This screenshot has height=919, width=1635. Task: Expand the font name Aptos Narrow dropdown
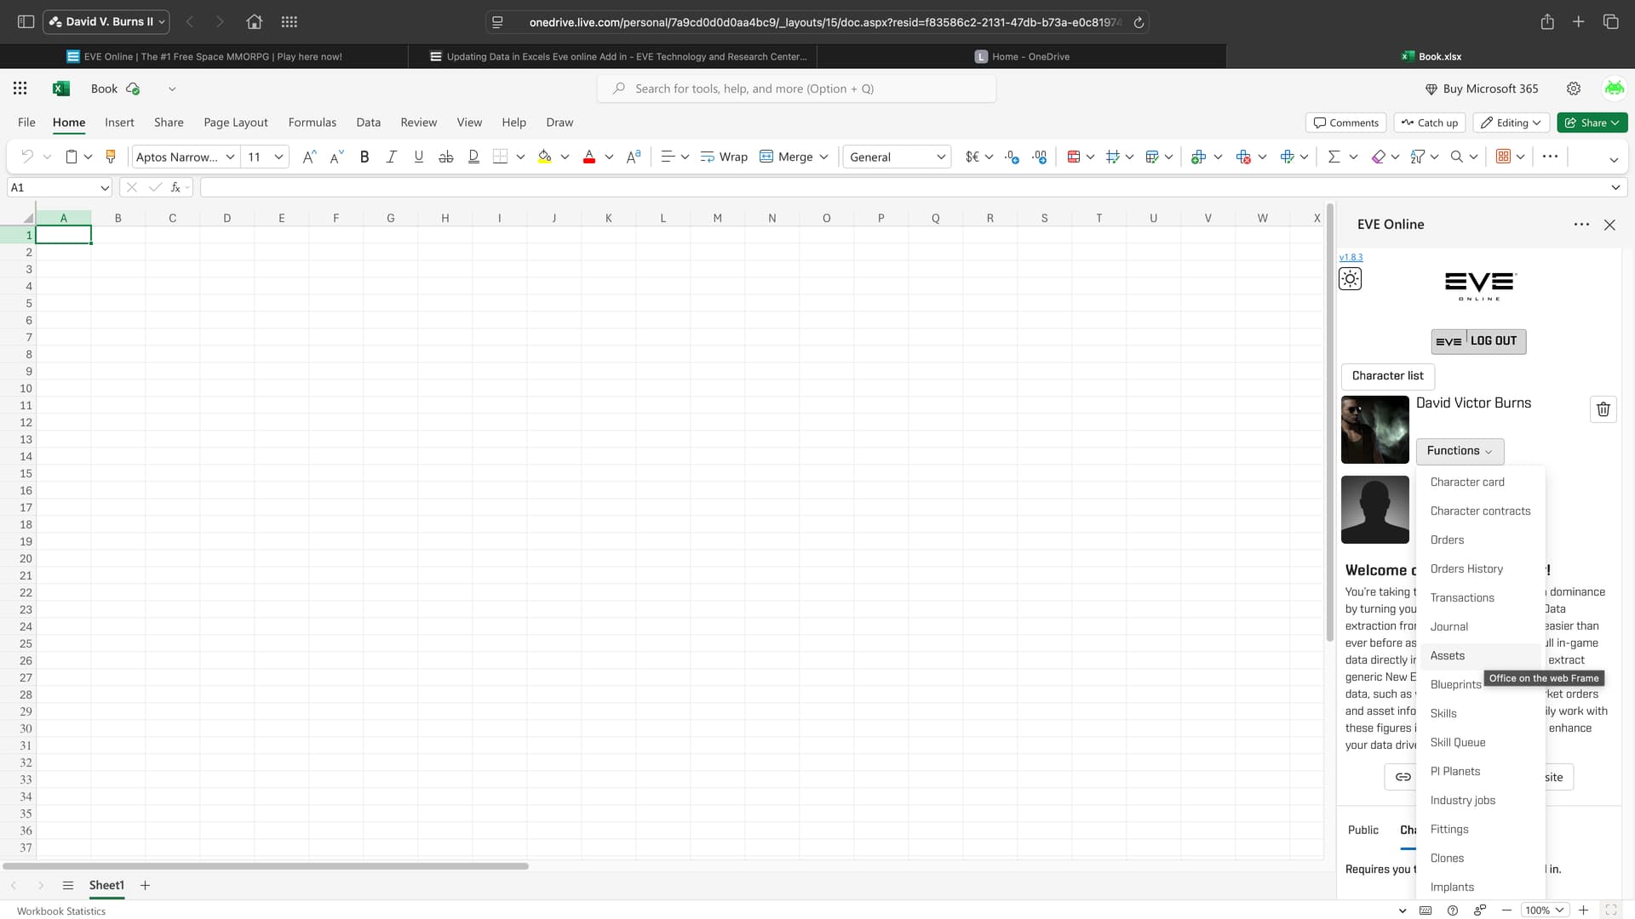click(x=230, y=157)
